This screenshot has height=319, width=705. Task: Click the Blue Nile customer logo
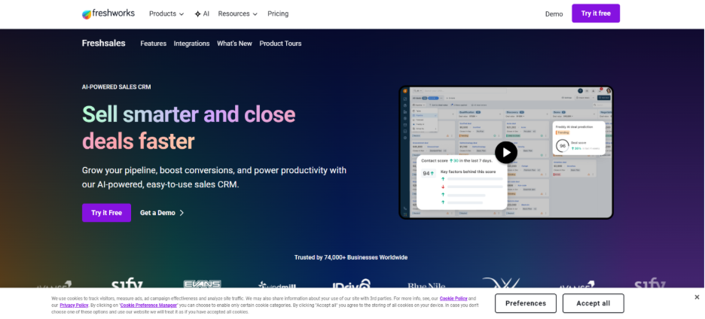426,285
